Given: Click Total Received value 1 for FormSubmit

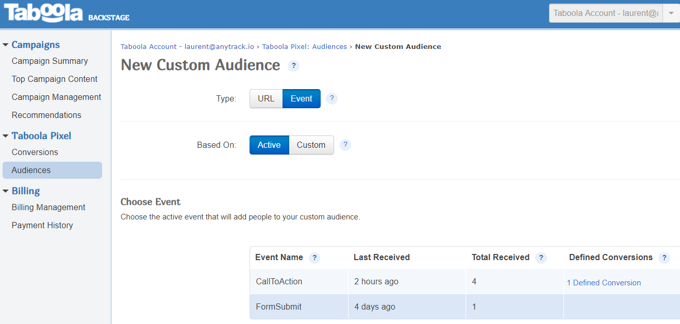Looking at the screenshot, I should pos(474,307).
